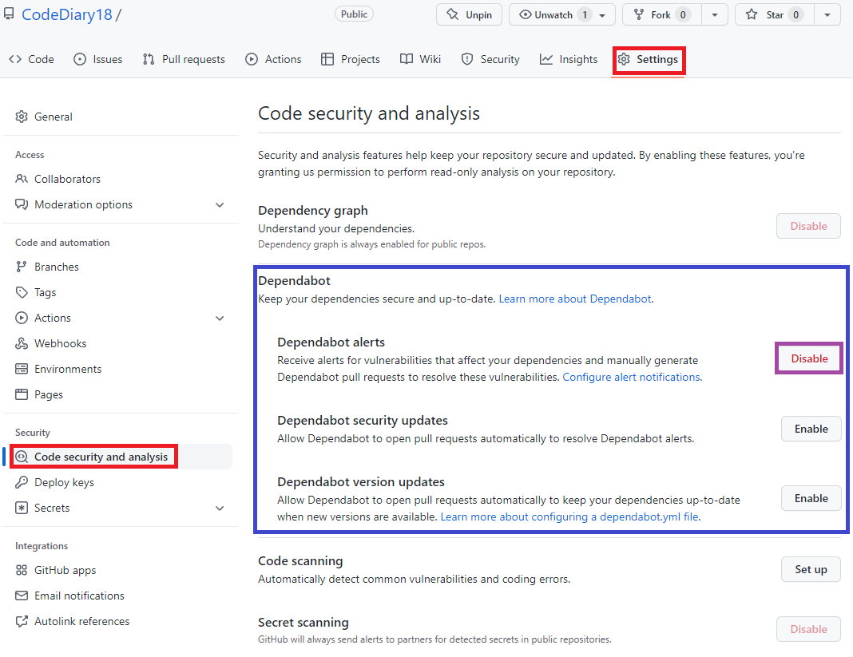Expand Moderation options chevron
The image size is (853, 657).
220,205
